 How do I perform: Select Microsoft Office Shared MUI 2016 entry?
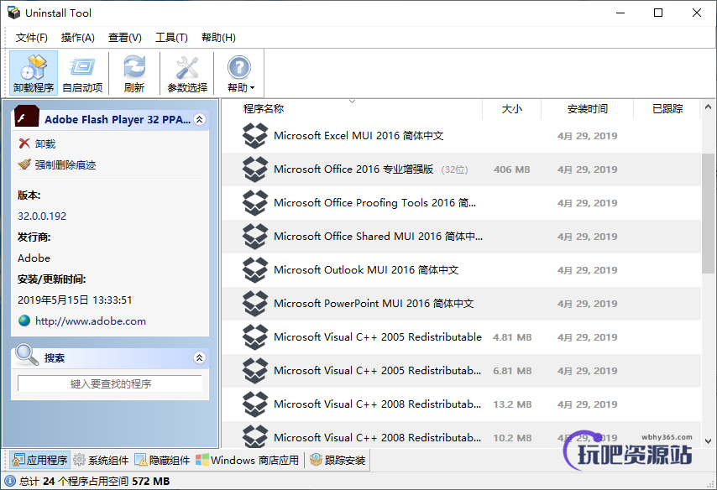(x=462, y=237)
